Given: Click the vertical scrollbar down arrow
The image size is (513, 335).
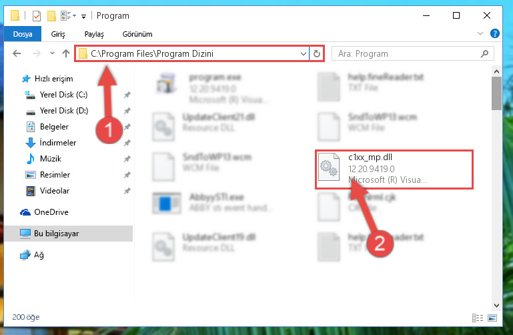Looking at the screenshot, I should 496,305.
